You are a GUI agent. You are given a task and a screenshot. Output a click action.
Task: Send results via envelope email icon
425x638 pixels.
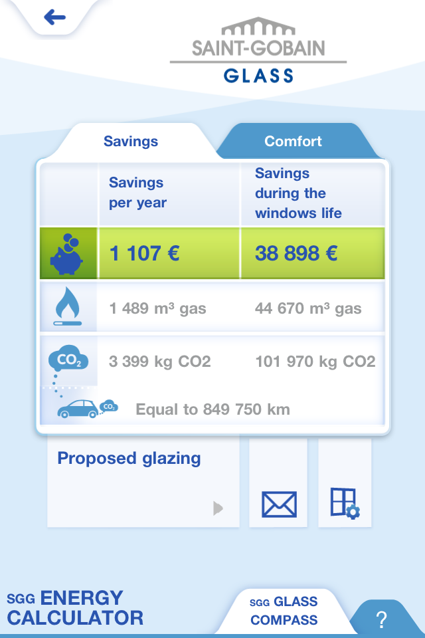279,504
